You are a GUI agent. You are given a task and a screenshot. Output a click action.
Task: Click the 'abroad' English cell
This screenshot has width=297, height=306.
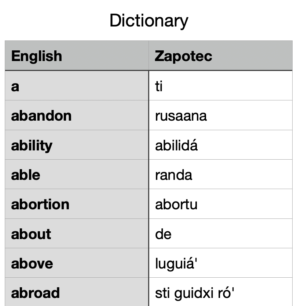coord(35,293)
